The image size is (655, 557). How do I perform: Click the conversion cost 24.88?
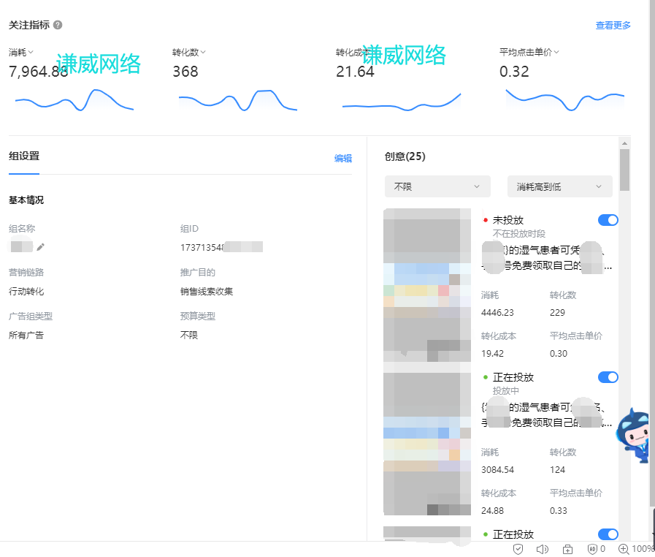point(492,511)
